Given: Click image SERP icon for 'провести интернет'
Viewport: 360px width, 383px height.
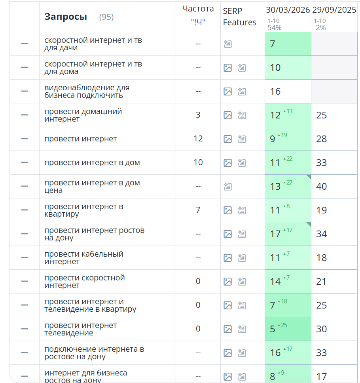Looking at the screenshot, I should (227, 139).
